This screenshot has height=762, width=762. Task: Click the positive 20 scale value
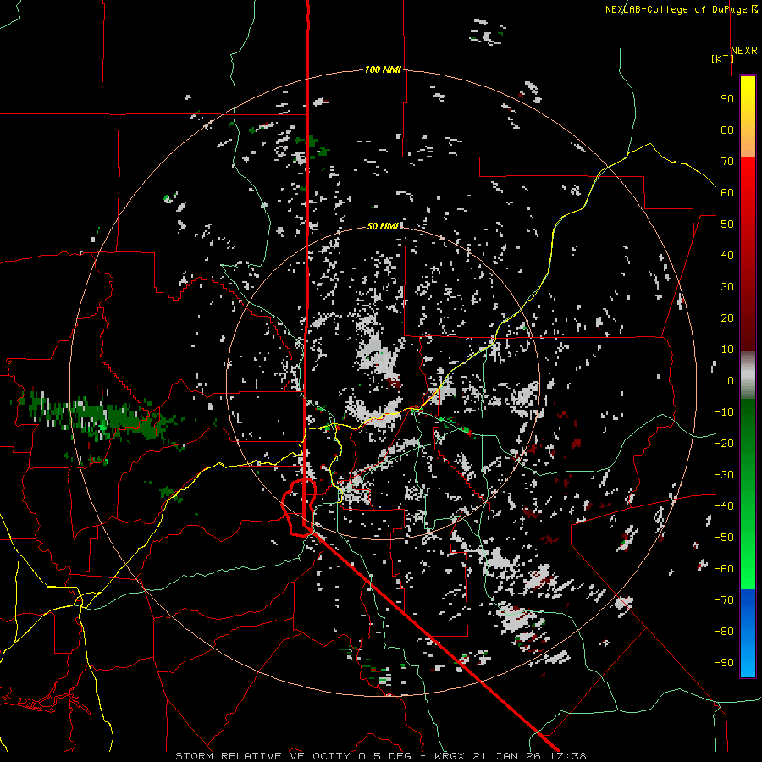tap(727, 317)
